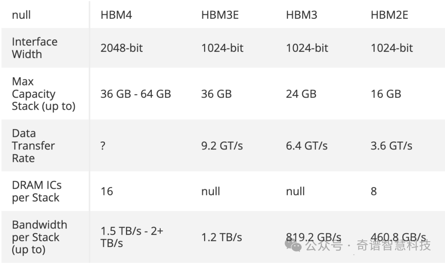Image resolution: width=445 pixels, height=263 pixels.
Task: Select the 16 DRAM ICs cell
Action: (x=107, y=191)
